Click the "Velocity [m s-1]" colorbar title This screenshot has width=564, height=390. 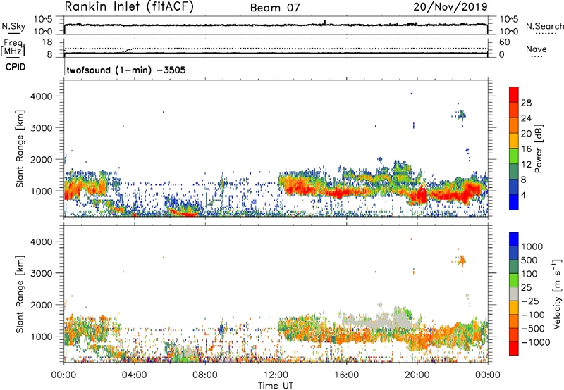coord(557,294)
